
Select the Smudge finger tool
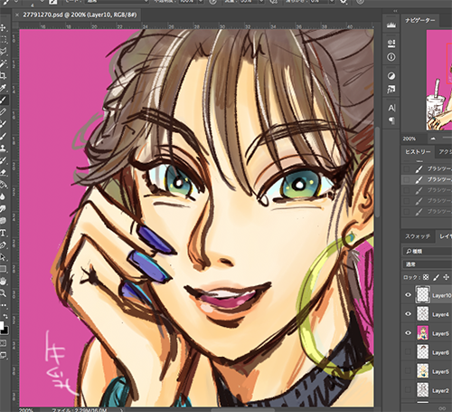click(4, 208)
